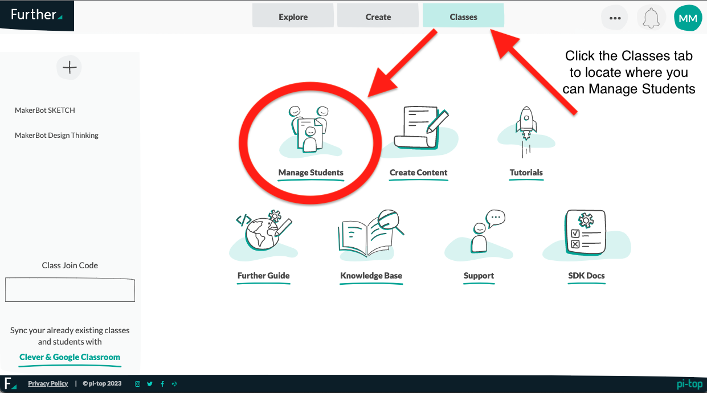Click the Manage Students text link
Screen dimensions: 707x393
[311, 173]
